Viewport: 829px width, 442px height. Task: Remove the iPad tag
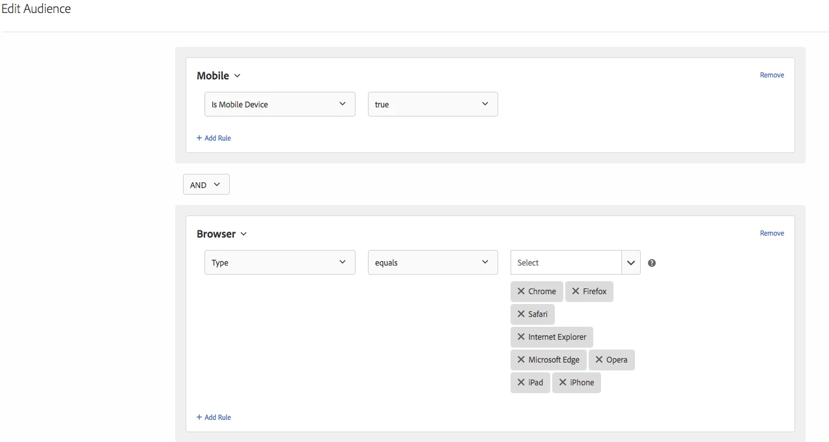(x=521, y=383)
